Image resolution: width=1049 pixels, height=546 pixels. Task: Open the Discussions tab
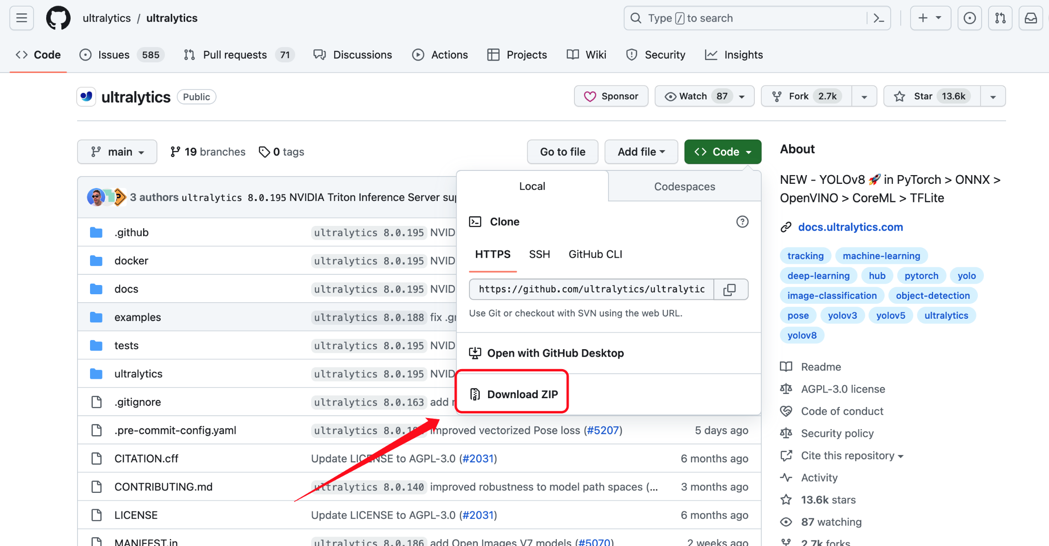[353, 55]
